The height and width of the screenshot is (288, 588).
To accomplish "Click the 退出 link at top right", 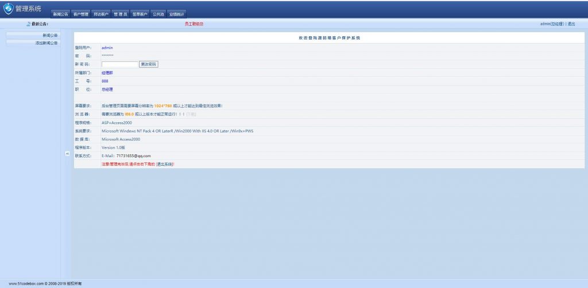I will (571, 24).
